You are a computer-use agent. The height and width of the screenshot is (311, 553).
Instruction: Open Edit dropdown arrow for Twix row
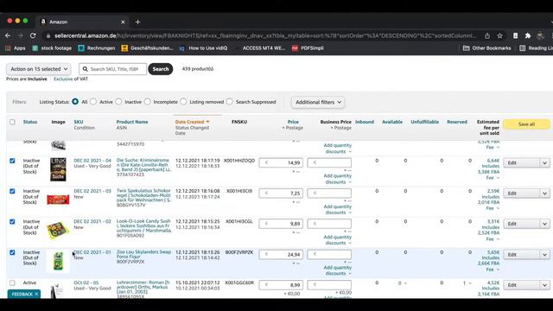(544, 194)
